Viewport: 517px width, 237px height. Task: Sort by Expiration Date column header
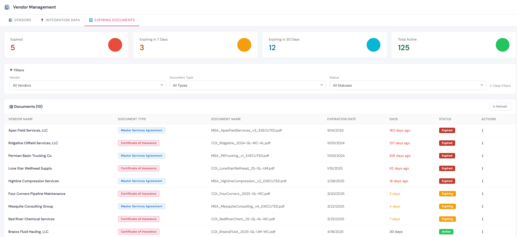(x=341, y=119)
